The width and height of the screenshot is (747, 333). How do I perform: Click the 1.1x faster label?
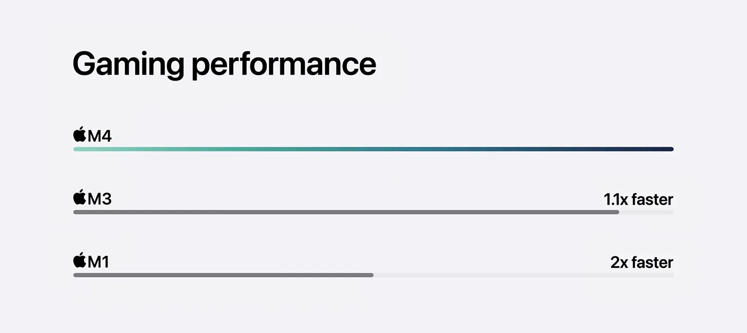click(x=638, y=199)
